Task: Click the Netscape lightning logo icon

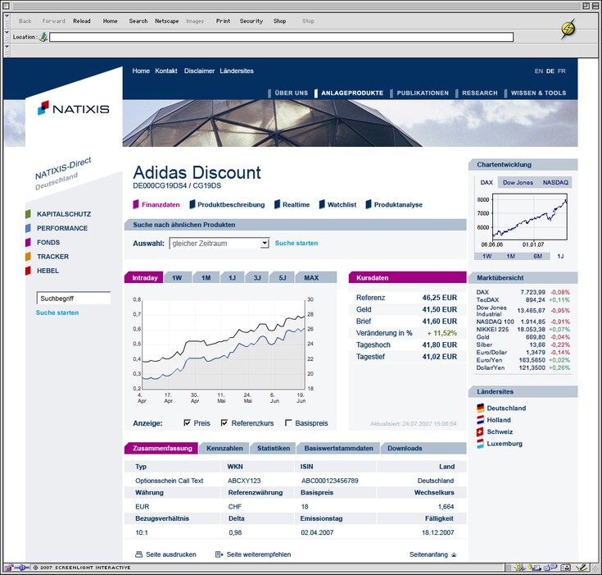Action: 568,29
